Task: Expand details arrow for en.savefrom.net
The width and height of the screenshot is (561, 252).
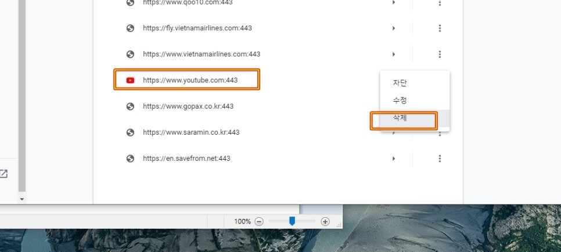Action: click(394, 158)
